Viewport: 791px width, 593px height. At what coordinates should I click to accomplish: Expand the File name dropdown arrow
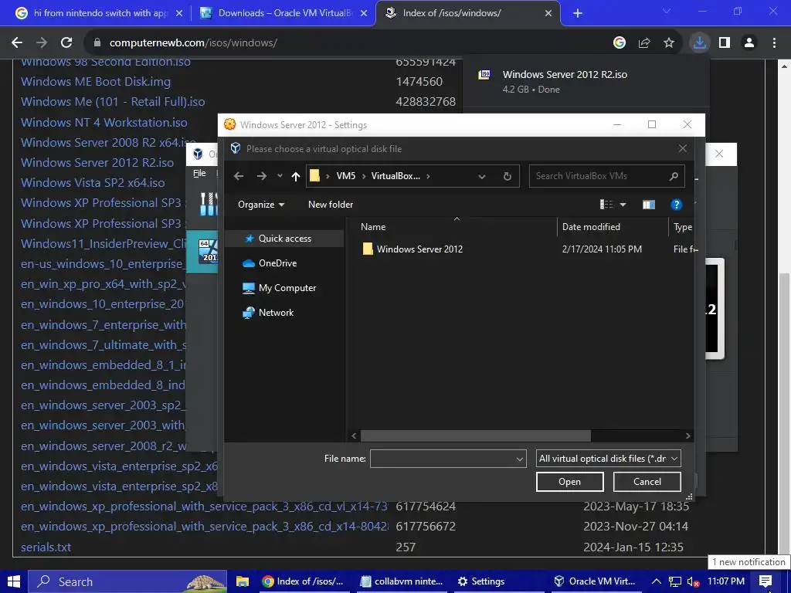coord(520,459)
